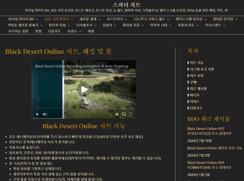Screen dimensions: 244x181
Task: Expand the 디아블로 4 chevron
Action: tap(95, 25)
